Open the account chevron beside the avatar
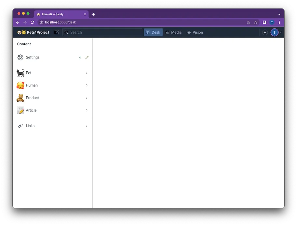 (x=280, y=32)
